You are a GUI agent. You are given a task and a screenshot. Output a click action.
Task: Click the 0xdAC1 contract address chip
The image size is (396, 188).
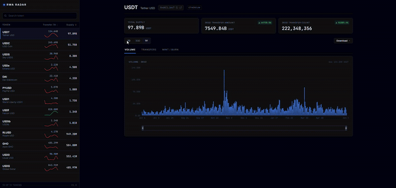point(171,8)
